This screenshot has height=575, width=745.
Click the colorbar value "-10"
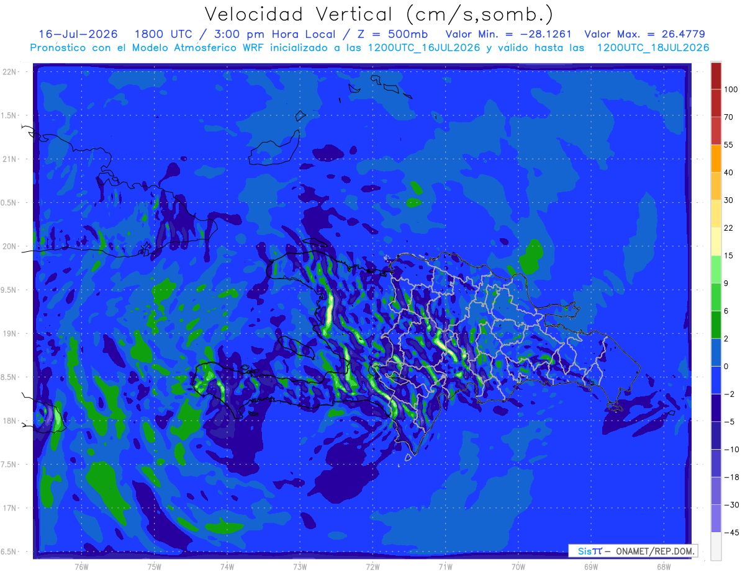[731, 449]
